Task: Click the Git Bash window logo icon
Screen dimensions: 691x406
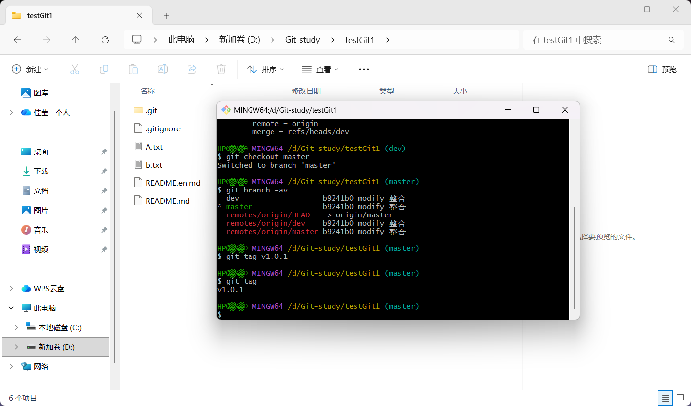Action: tap(226, 110)
